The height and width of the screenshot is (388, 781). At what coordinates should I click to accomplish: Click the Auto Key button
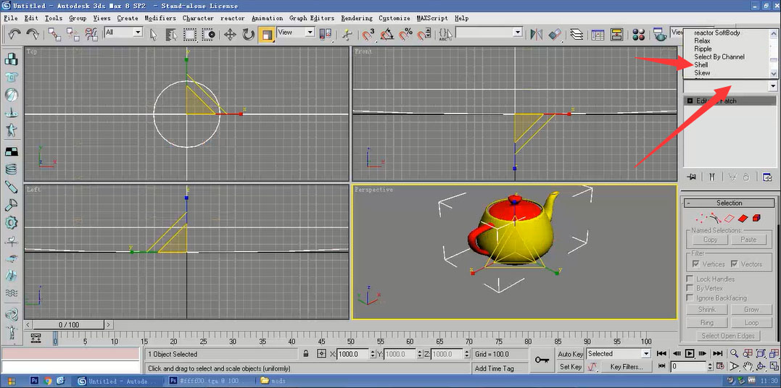[x=571, y=354]
